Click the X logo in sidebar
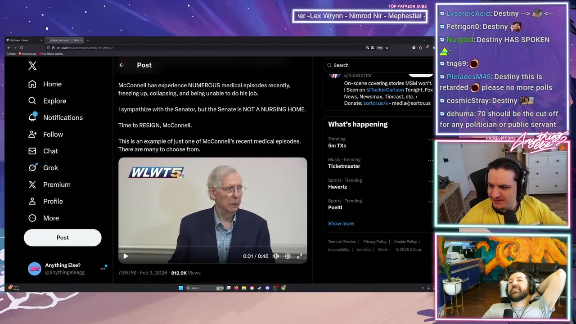This screenshot has width=576, height=324. pos(32,66)
